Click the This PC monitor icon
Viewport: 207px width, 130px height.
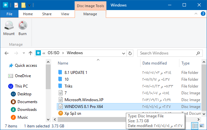click(x=11, y=86)
